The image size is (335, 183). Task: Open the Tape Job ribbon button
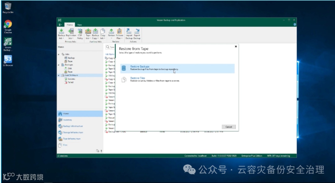[88, 34]
